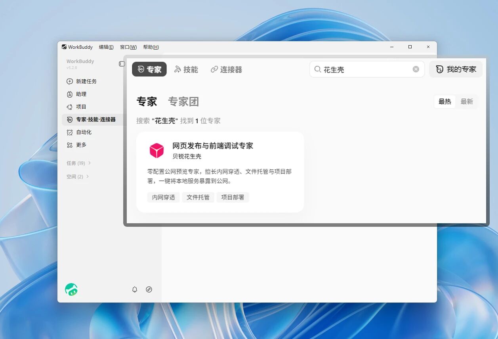
Task: Click the 项目部署 tag
Action: point(233,197)
